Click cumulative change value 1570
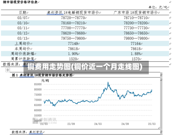173x135 pixels. 136,59
